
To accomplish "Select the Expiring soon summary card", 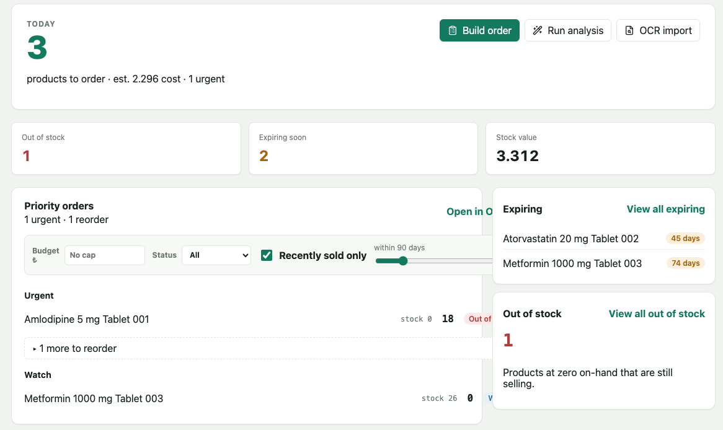I will click(363, 149).
